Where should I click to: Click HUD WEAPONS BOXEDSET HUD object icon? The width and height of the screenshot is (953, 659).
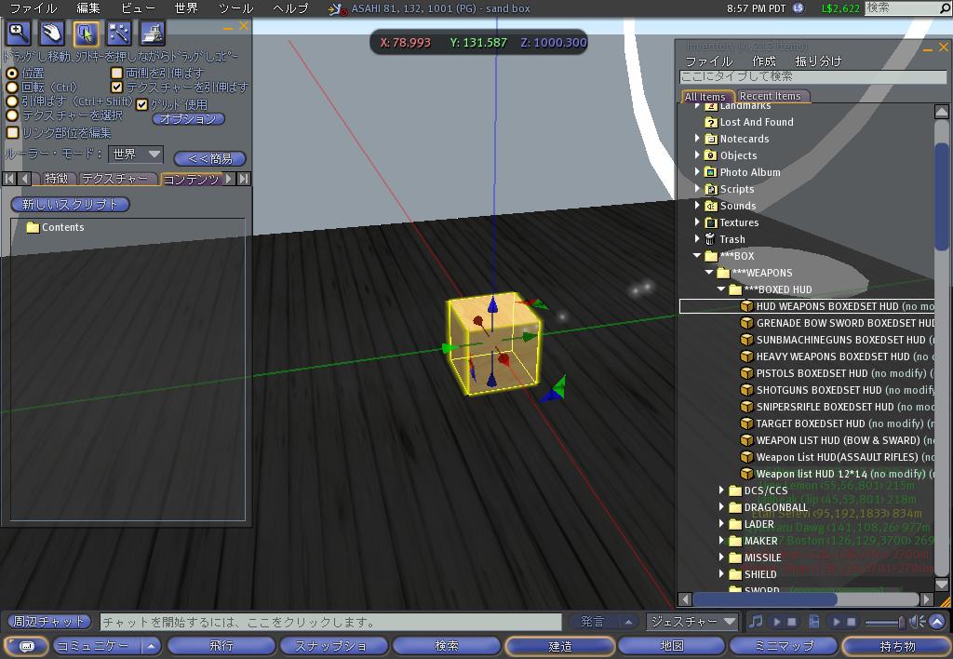click(x=747, y=306)
